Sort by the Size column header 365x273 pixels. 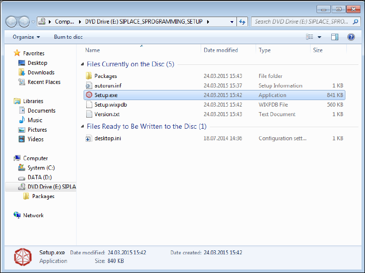[318, 50]
